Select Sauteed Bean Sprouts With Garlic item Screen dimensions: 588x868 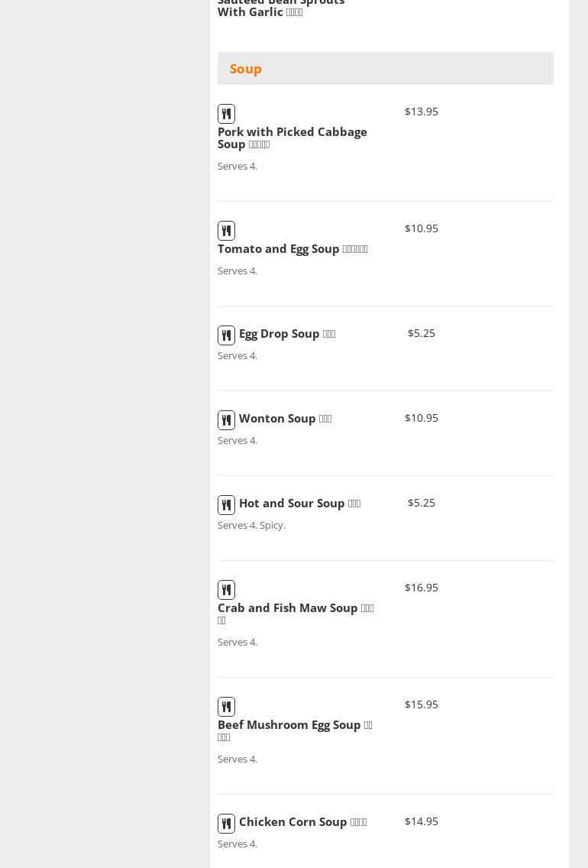click(280, 8)
